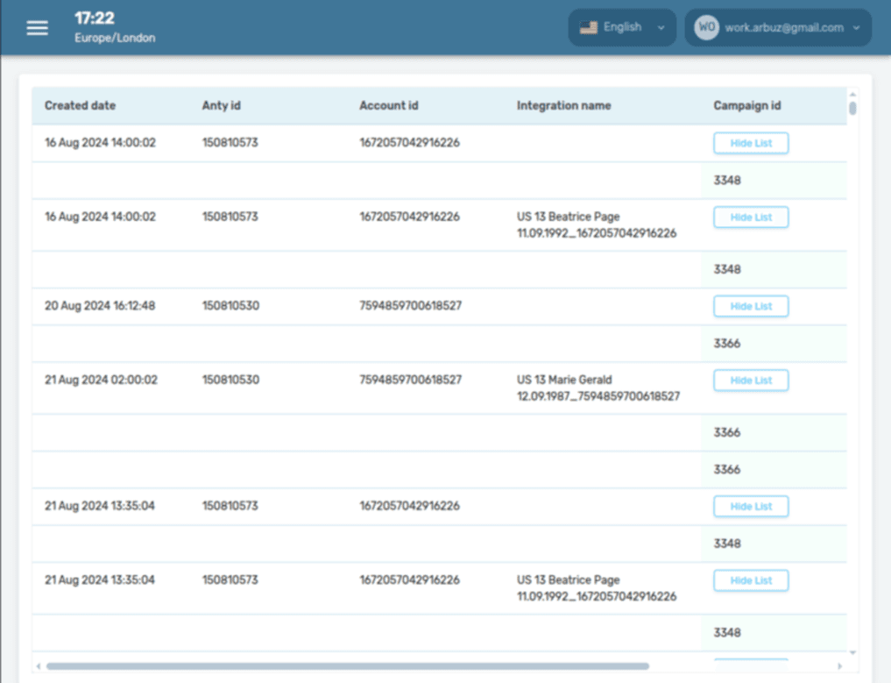Viewport: 891px width, 683px height.
Task: Click the table's scroll-down arrow
Action: (x=852, y=652)
